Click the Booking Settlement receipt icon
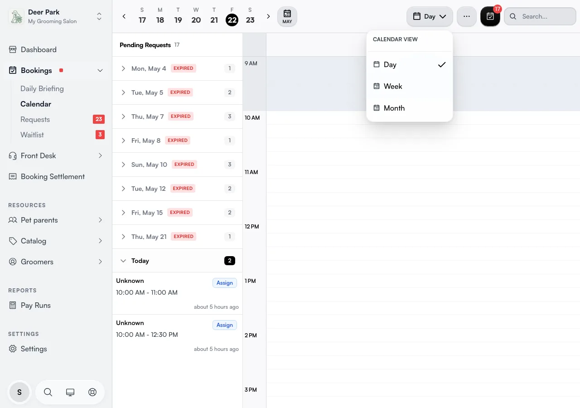This screenshot has width=580, height=408. (x=13, y=176)
